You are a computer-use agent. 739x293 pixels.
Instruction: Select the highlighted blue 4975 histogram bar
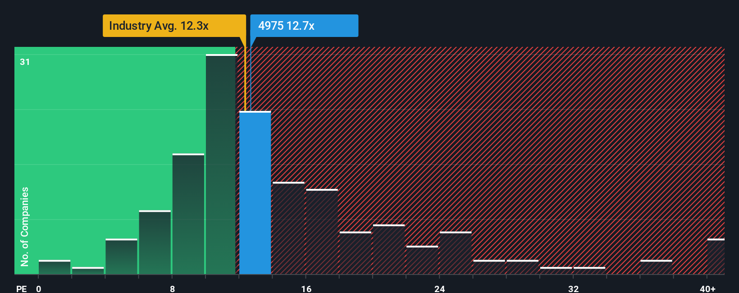pos(255,193)
